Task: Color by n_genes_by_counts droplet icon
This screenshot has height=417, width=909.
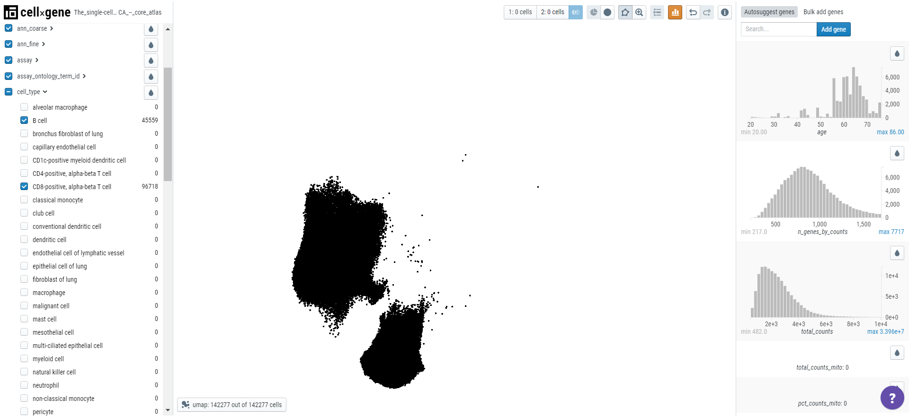Action: click(897, 153)
